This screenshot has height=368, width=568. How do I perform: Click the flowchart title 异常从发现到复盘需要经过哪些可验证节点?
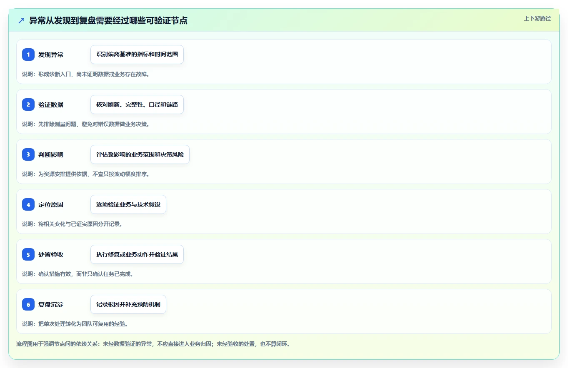[x=108, y=20]
